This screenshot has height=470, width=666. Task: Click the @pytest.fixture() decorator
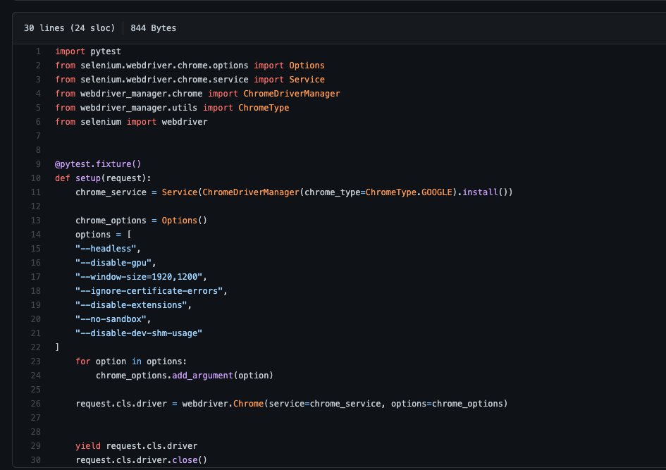(98, 163)
